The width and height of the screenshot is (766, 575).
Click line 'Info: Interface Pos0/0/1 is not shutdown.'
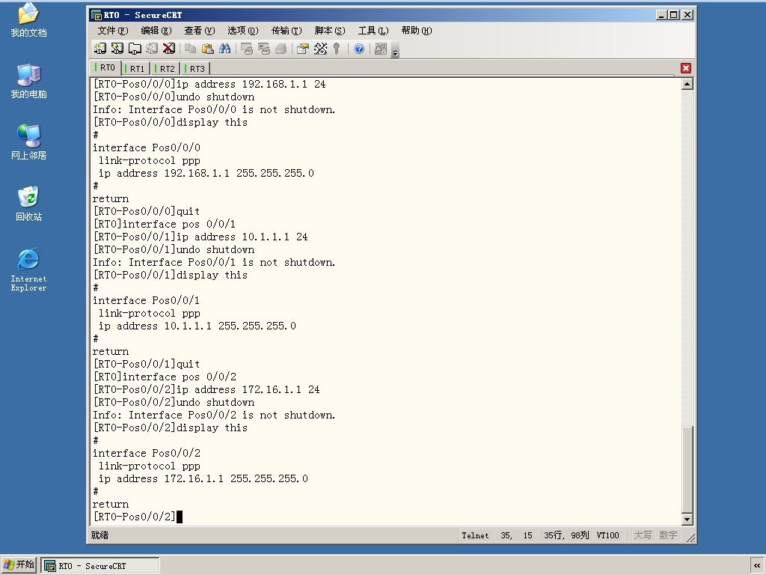click(x=214, y=262)
